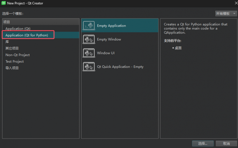238x148 pixels.
Task: Pick the 导入项目 category
Action: (x=12, y=68)
